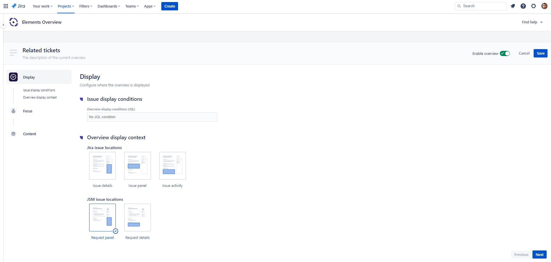The width and height of the screenshot is (551, 262).
Task: Click the Save button
Action: click(x=540, y=53)
